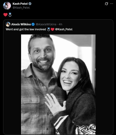Open Alexis Wilkins display name link
Screen dimensions: 116x135
(x=21, y=24)
